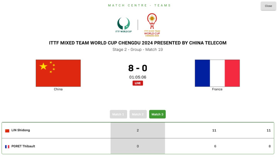Click player name LIN Shidong

point(21,130)
